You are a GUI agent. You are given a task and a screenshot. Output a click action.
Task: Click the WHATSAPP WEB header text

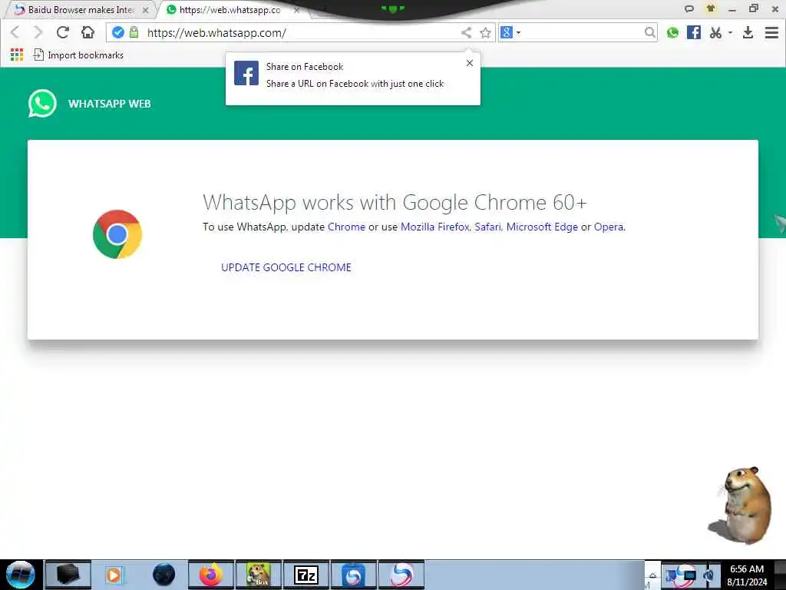coord(109,104)
